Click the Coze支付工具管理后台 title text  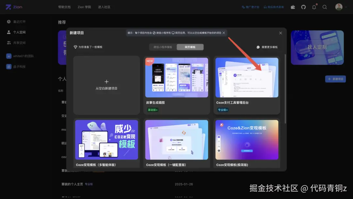coord(232,102)
